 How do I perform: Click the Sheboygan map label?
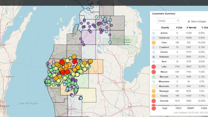10,77
